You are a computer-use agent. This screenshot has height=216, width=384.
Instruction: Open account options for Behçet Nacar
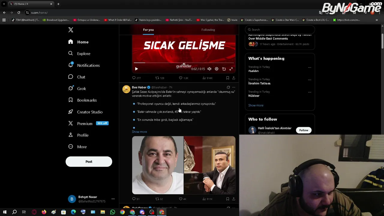click(x=113, y=199)
